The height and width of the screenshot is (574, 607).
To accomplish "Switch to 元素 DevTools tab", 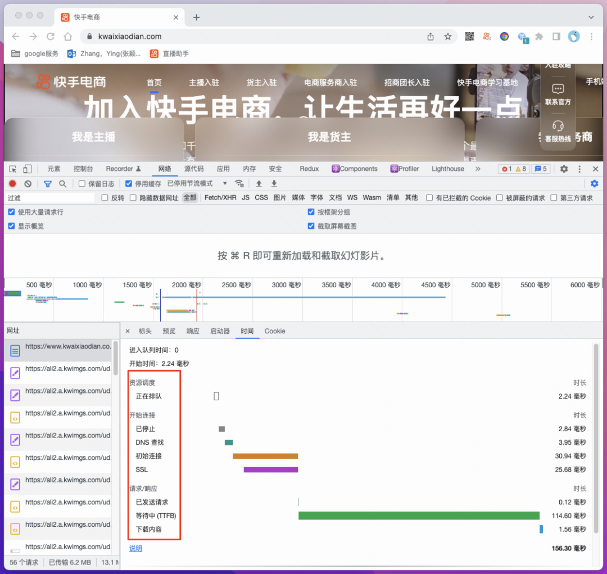I will [54, 169].
